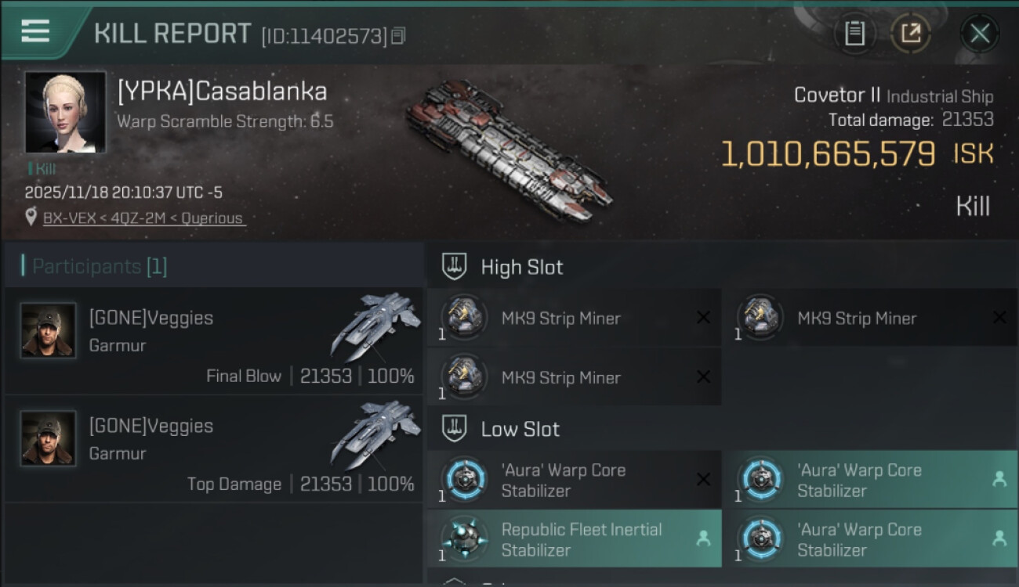Click the person icon on the Inertial Stabilizer
Screen dimensions: 1019x587
coord(703,538)
